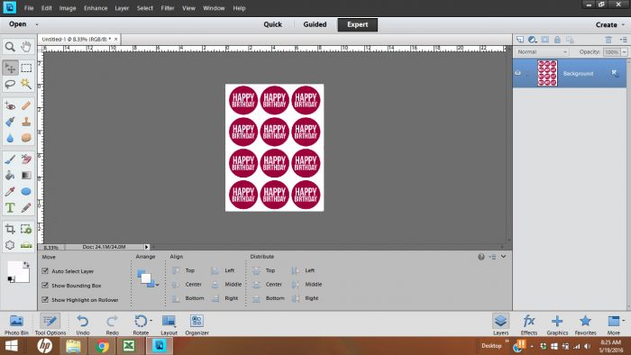Select the Custom Shape tool
This screenshot has height=355, width=631.
(26, 191)
